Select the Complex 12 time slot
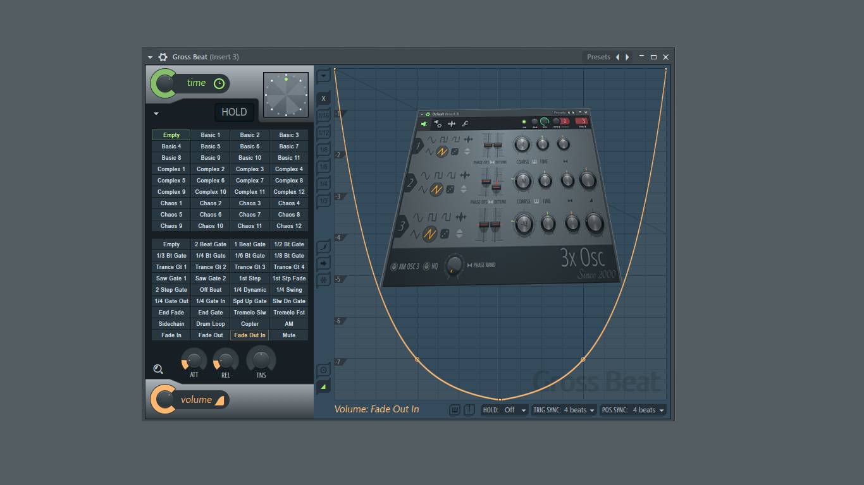 (x=289, y=192)
